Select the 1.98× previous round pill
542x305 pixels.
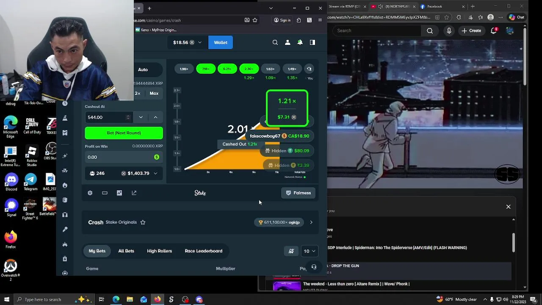coord(184,69)
